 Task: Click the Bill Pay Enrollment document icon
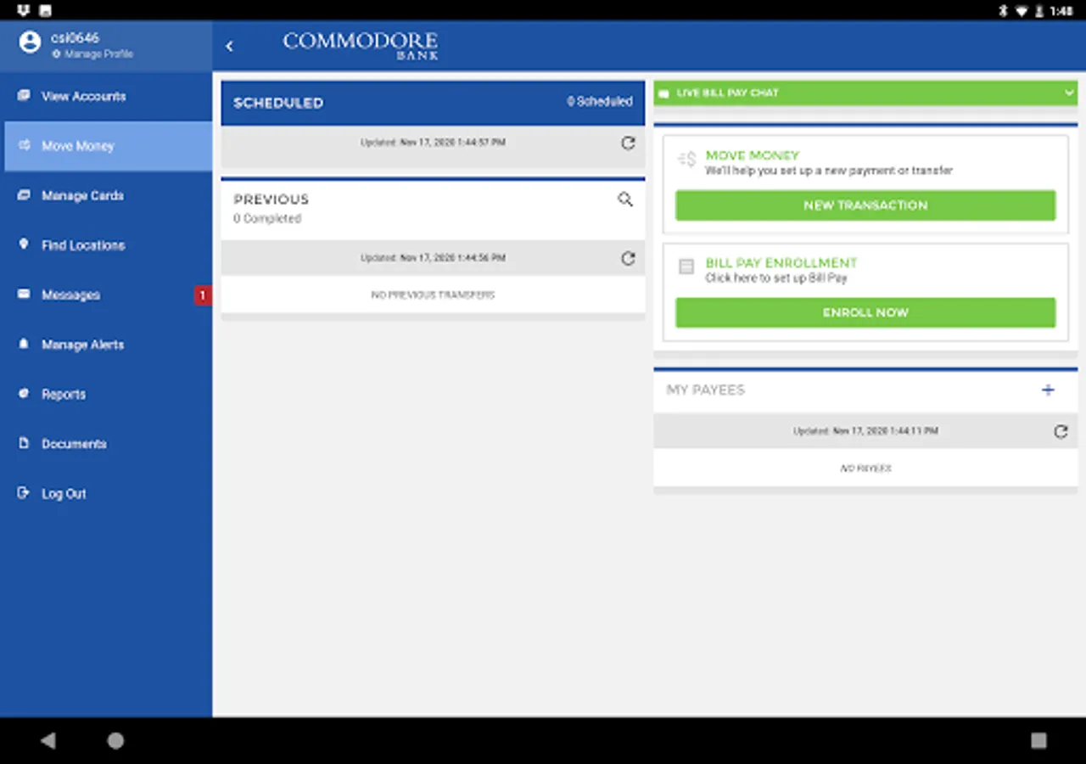pyautogui.click(x=686, y=267)
